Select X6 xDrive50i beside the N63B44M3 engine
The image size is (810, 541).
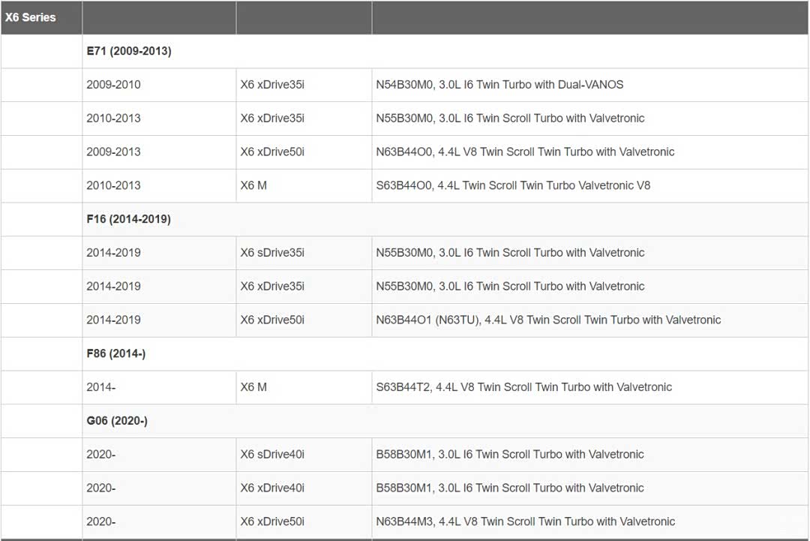(x=272, y=521)
